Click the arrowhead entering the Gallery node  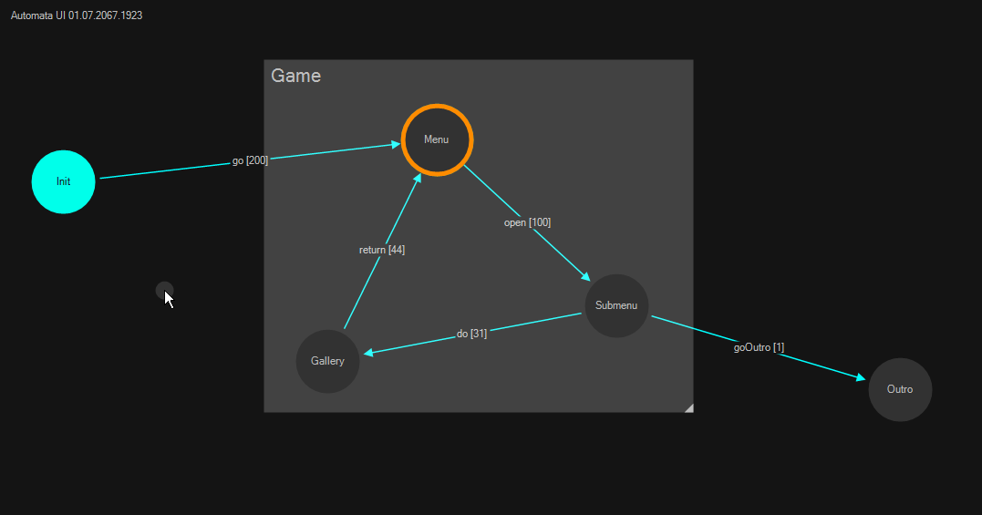tap(368, 352)
